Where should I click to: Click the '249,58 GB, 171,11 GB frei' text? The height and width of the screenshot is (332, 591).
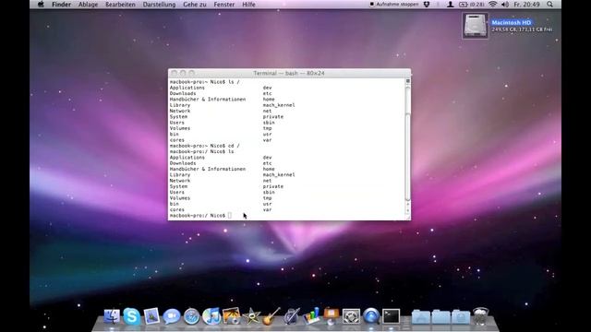click(522, 30)
